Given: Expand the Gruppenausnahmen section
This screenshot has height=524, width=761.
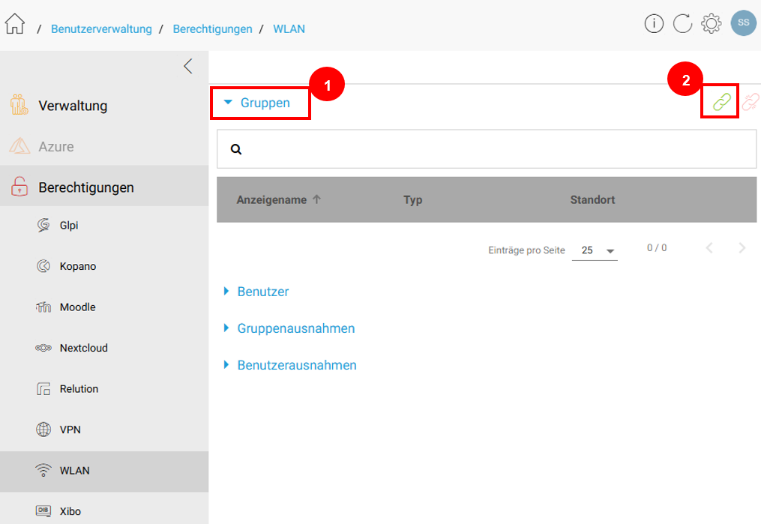Looking at the screenshot, I should (295, 328).
